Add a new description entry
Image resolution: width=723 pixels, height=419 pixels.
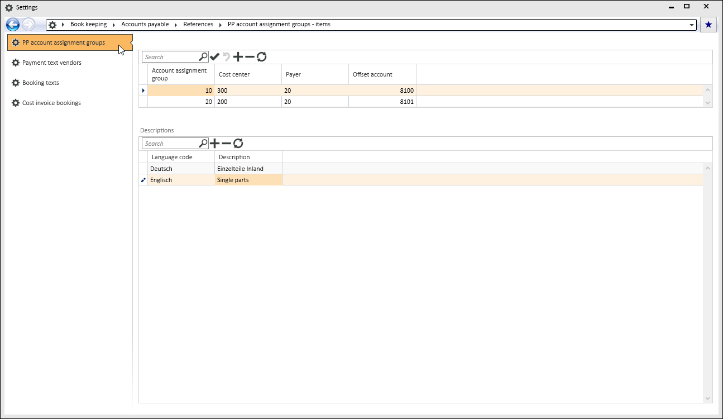point(214,144)
